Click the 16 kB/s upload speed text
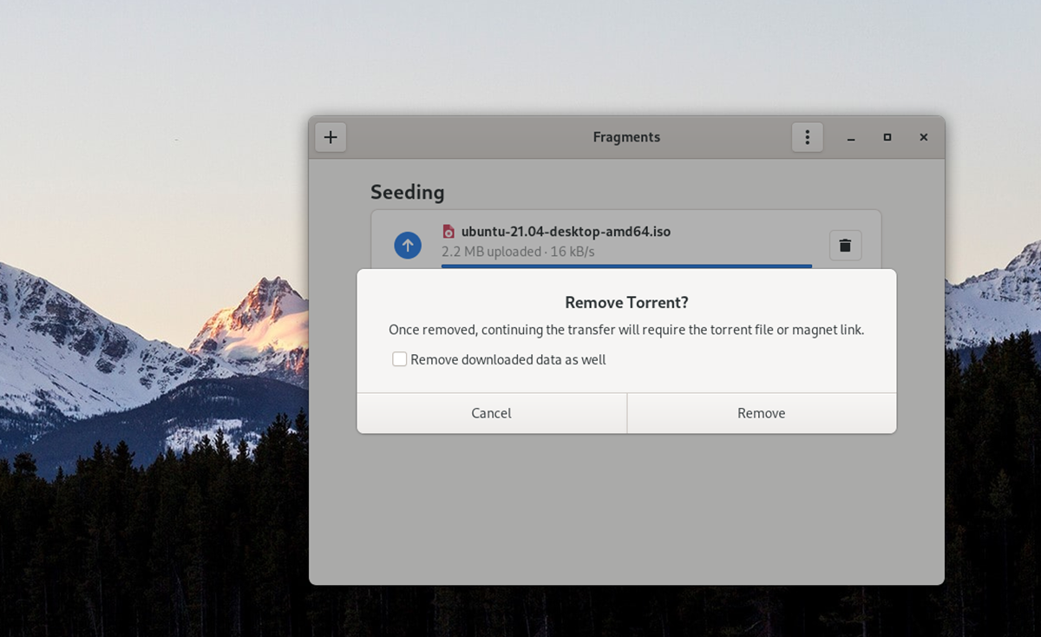 (x=573, y=252)
